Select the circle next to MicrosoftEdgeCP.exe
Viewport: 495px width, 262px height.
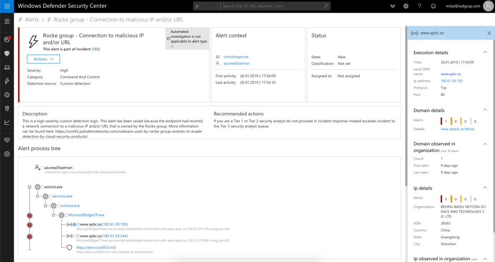[x=67, y=215]
